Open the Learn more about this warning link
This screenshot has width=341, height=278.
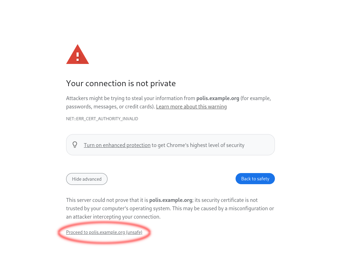[x=191, y=106]
